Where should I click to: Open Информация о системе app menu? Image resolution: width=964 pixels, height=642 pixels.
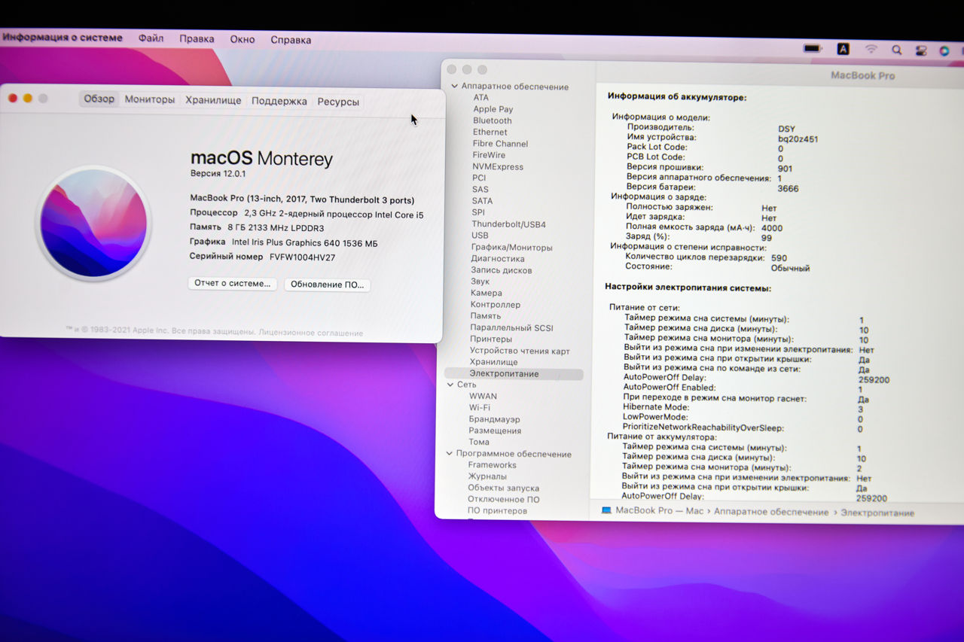[x=62, y=38]
